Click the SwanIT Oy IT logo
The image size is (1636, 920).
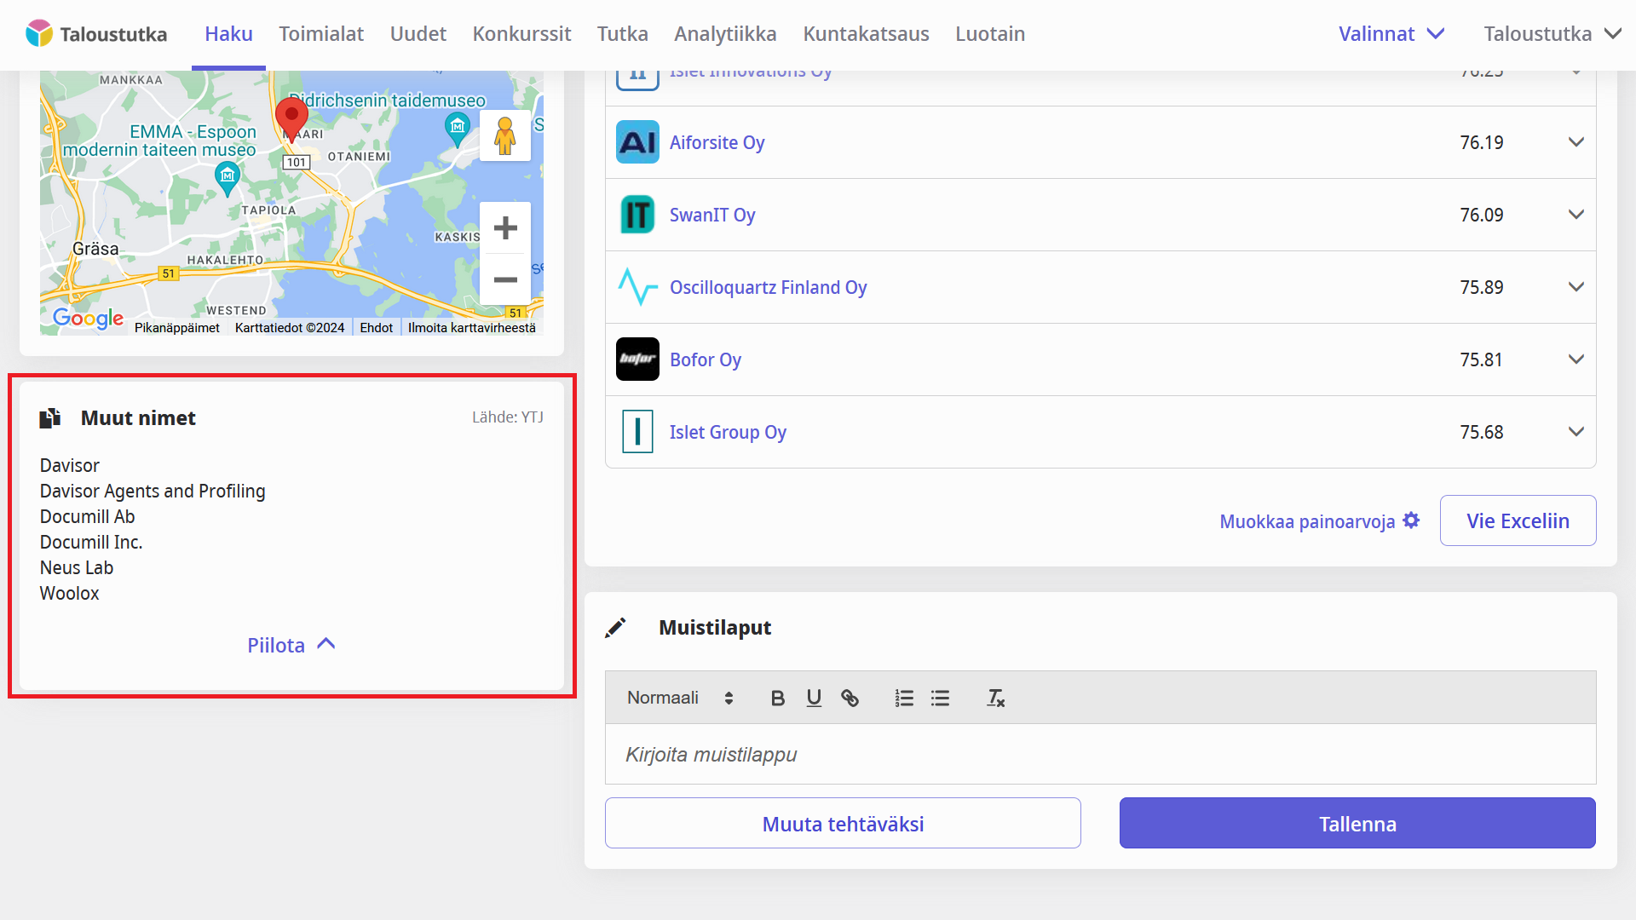(637, 215)
